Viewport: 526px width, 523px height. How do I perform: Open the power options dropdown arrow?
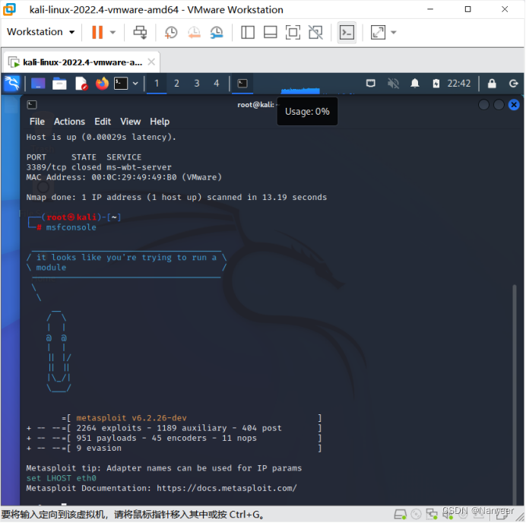pyautogui.click(x=112, y=33)
